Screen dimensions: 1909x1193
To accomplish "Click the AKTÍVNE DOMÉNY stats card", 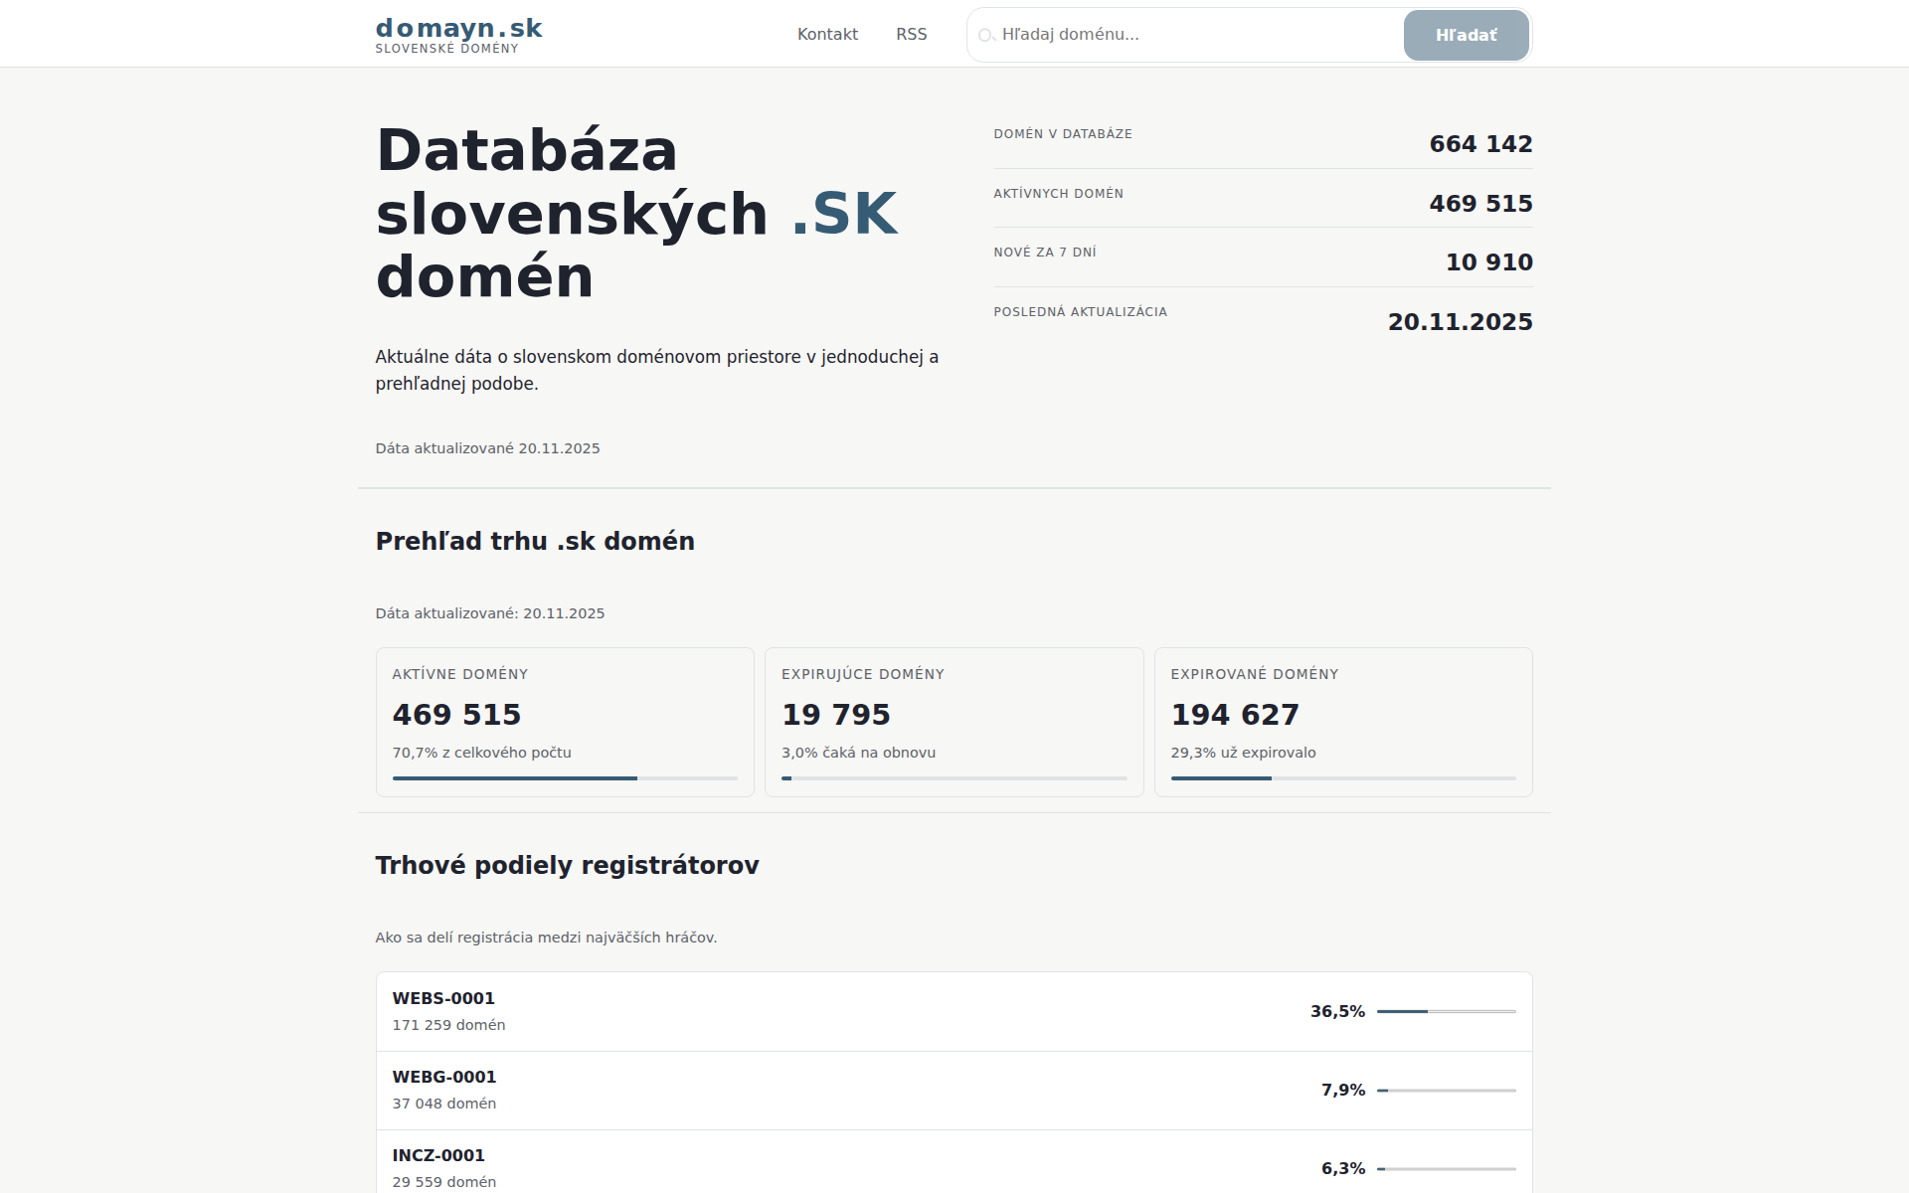I will click(x=565, y=721).
